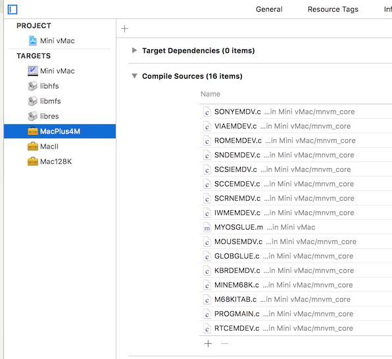
Task: Select the RTCEMDEV.c file name
Action: tap(237, 329)
